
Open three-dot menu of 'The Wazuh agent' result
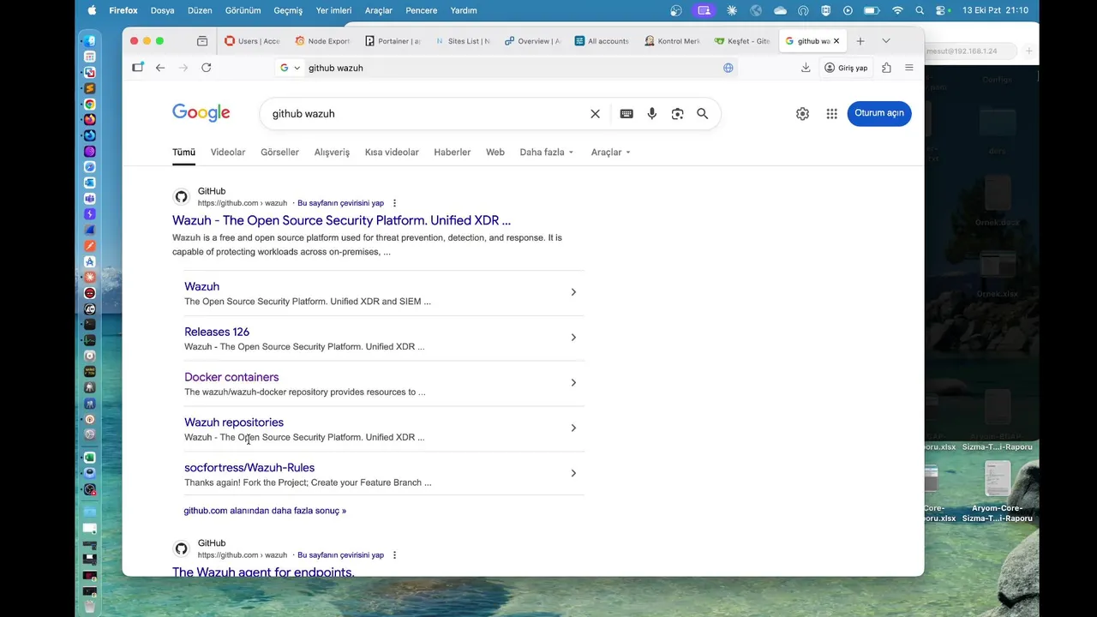pos(394,555)
